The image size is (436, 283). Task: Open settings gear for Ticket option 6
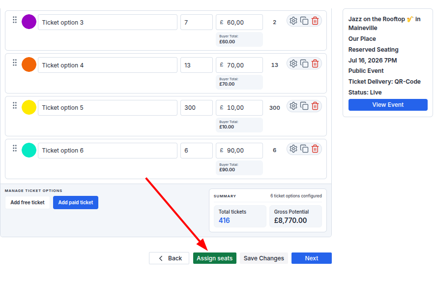293,149
